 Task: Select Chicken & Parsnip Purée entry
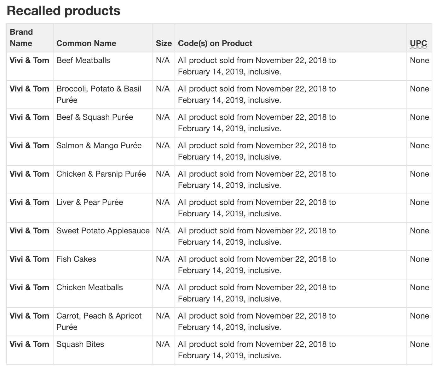(101, 174)
